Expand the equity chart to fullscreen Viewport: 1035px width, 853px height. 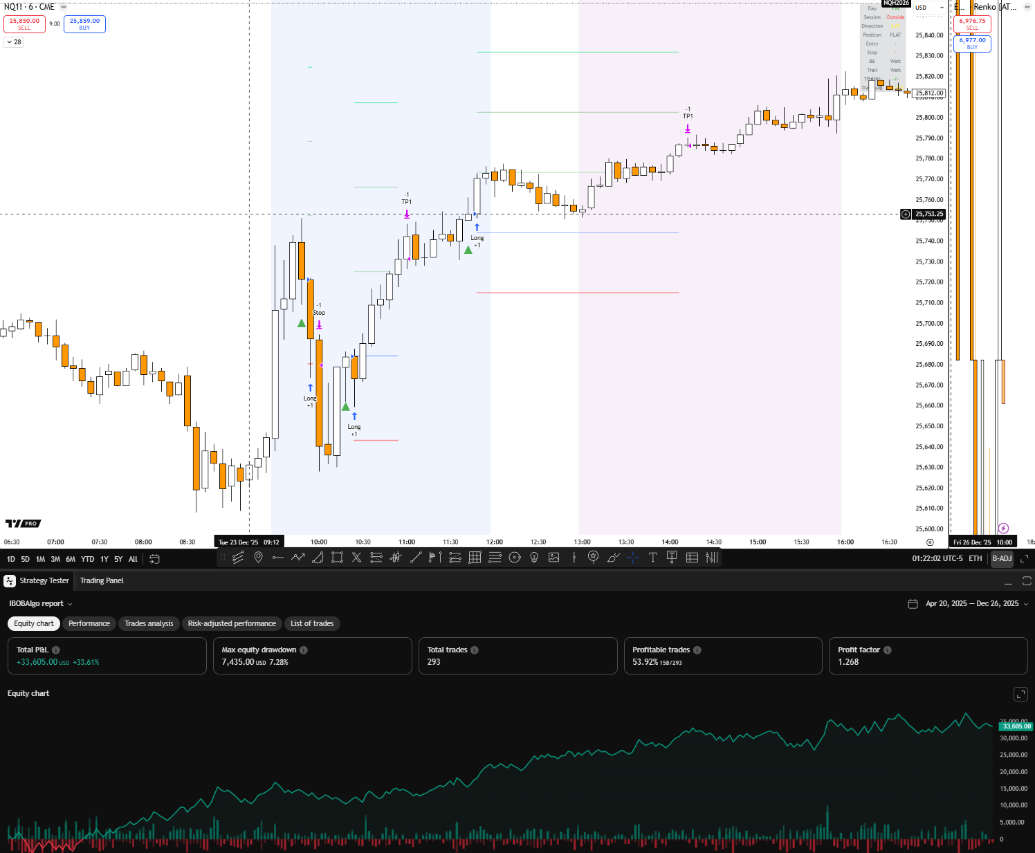pyautogui.click(x=1020, y=694)
